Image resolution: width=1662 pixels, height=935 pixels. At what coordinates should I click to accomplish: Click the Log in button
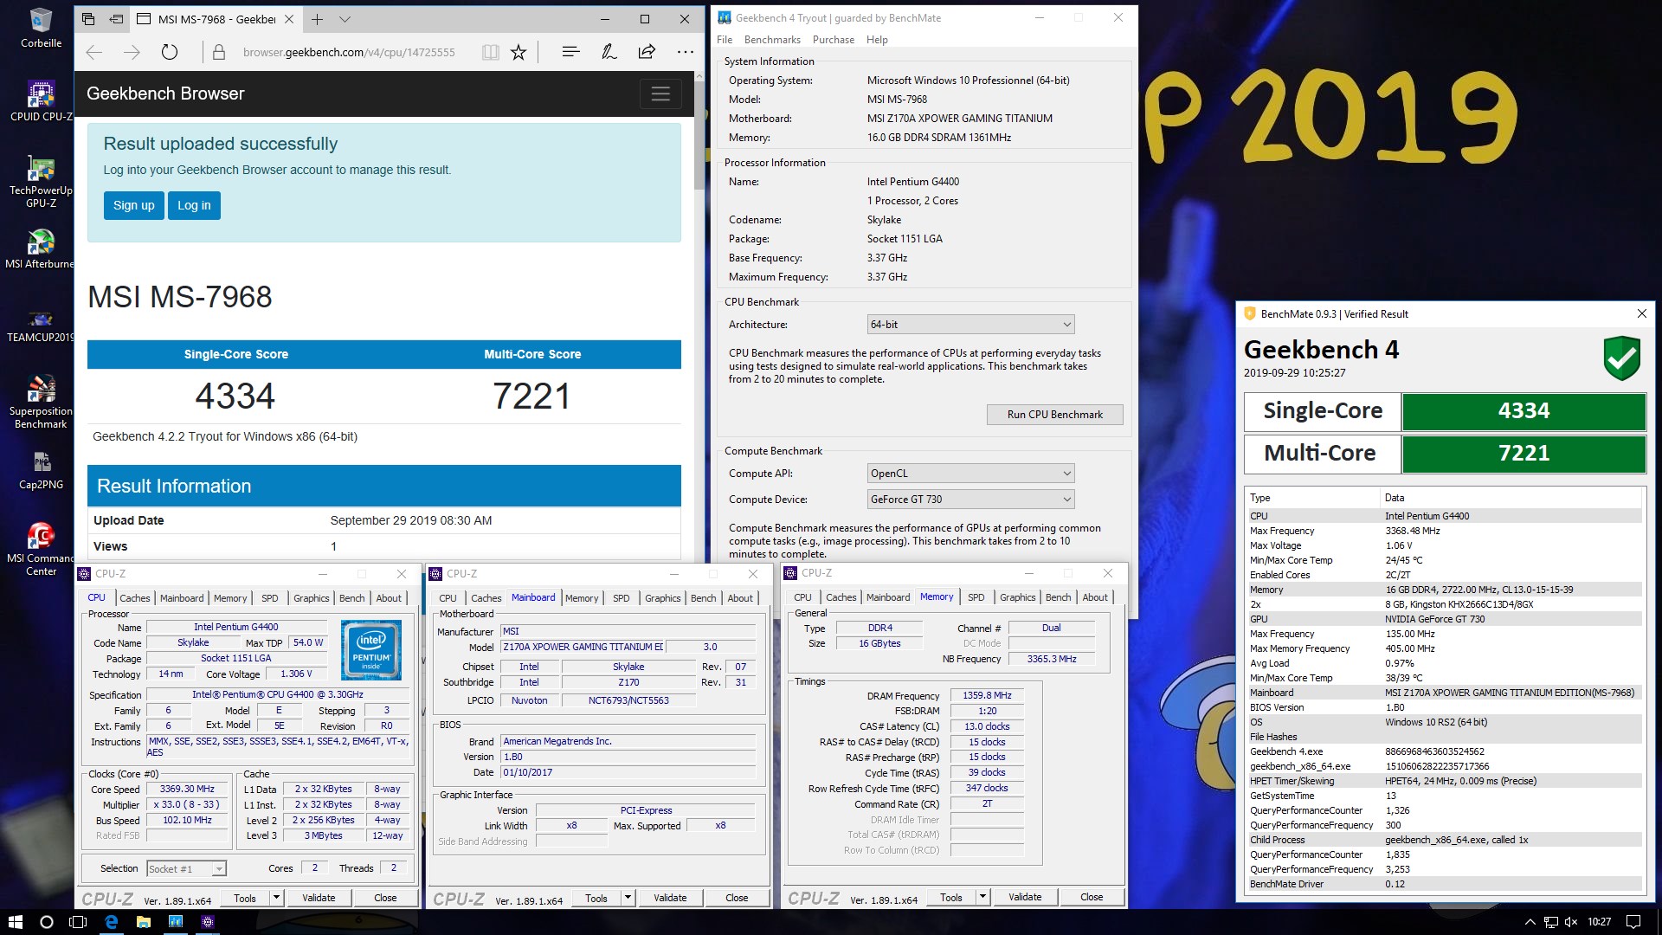[194, 205]
